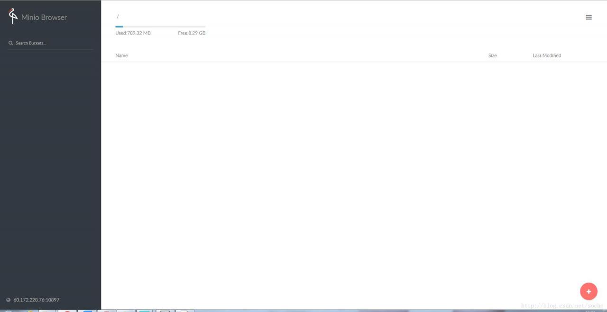Click the search magnifier icon in sidebar
607x312 pixels.
[x=11, y=43]
